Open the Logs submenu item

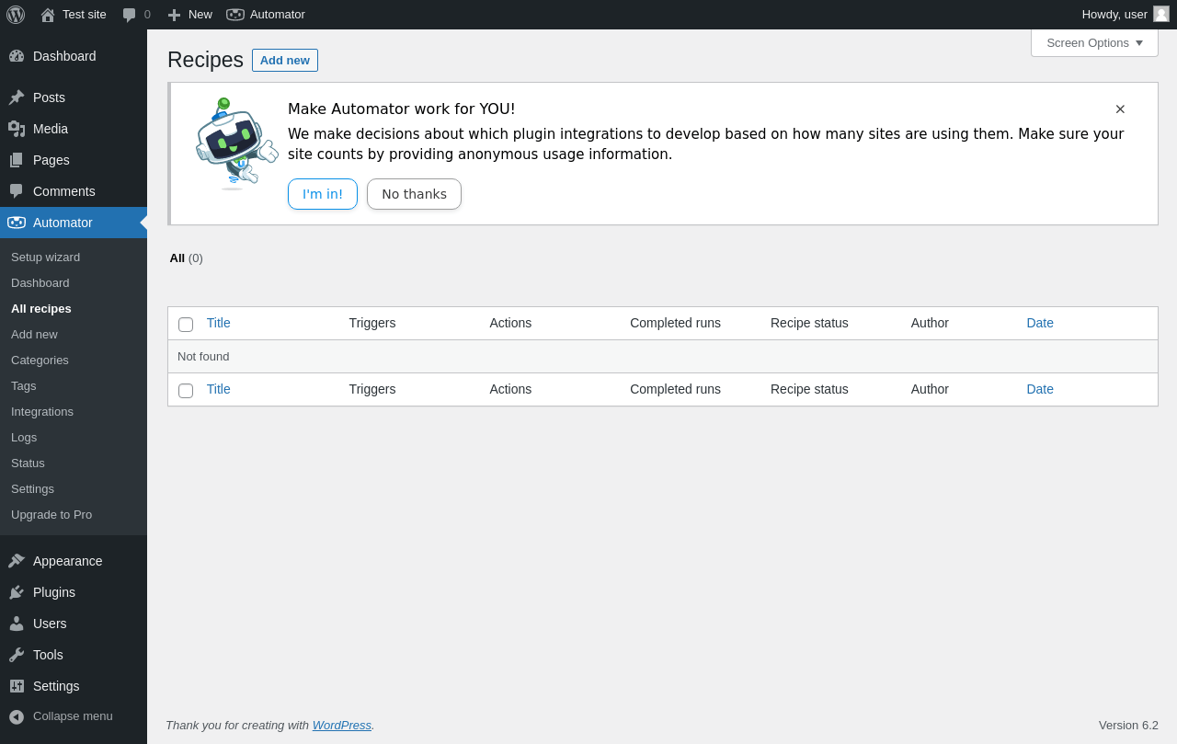pyautogui.click(x=24, y=437)
